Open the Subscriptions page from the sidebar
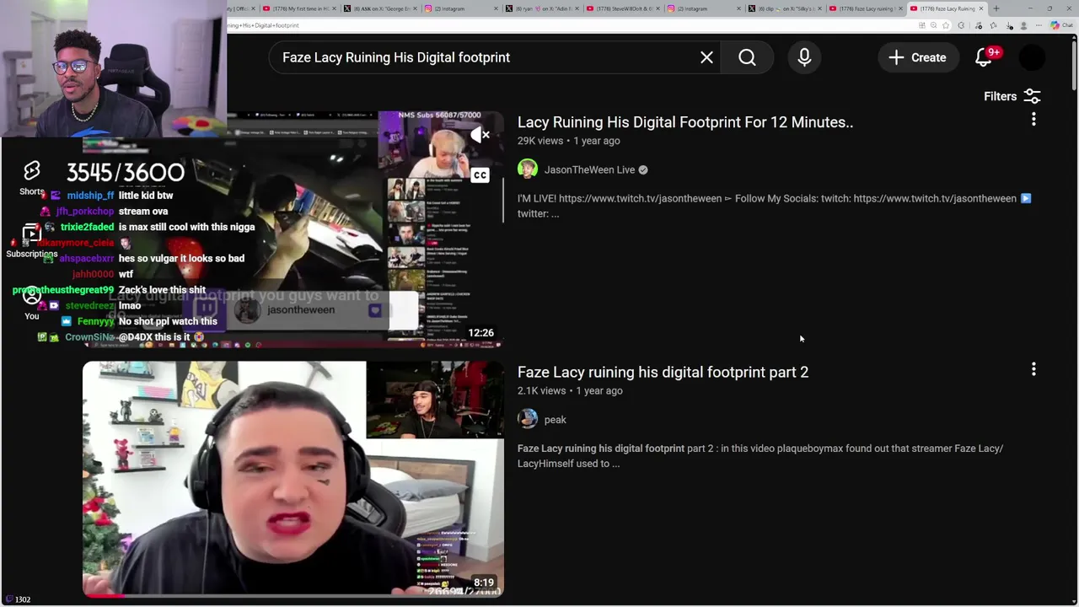The height and width of the screenshot is (607, 1079). tap(31, 241)
